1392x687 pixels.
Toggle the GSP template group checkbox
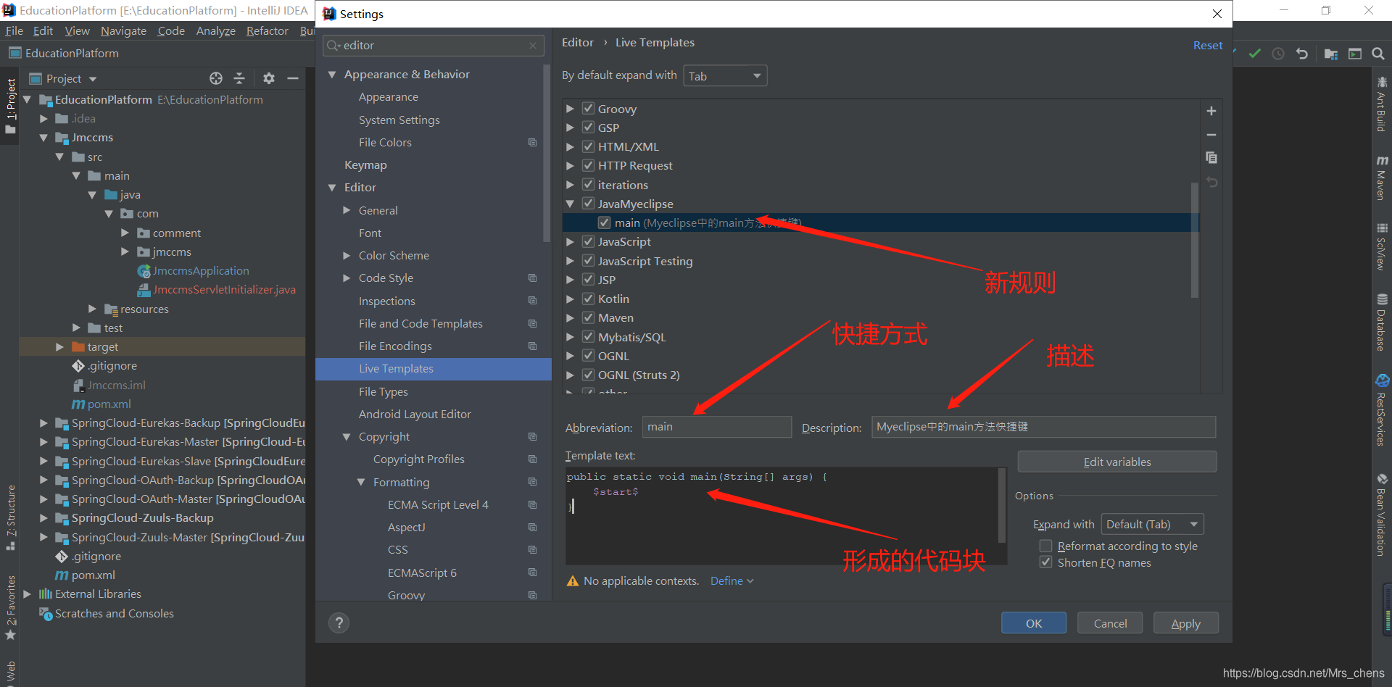(589, 128)
